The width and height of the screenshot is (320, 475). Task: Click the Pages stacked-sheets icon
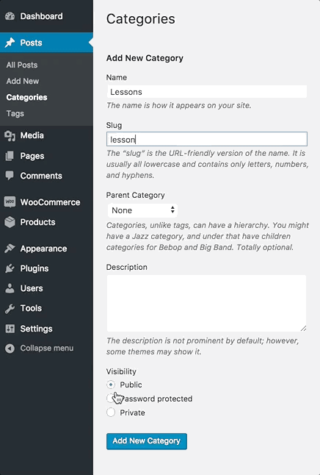click(10, 156)
